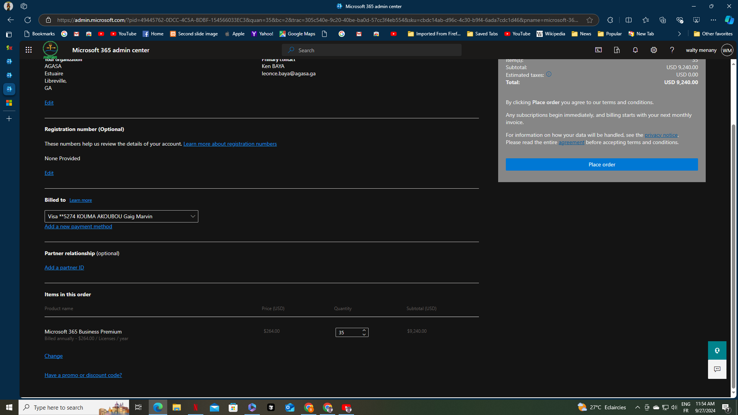
Task: Open Outlook from the taskbar
Action: [289, 407]
